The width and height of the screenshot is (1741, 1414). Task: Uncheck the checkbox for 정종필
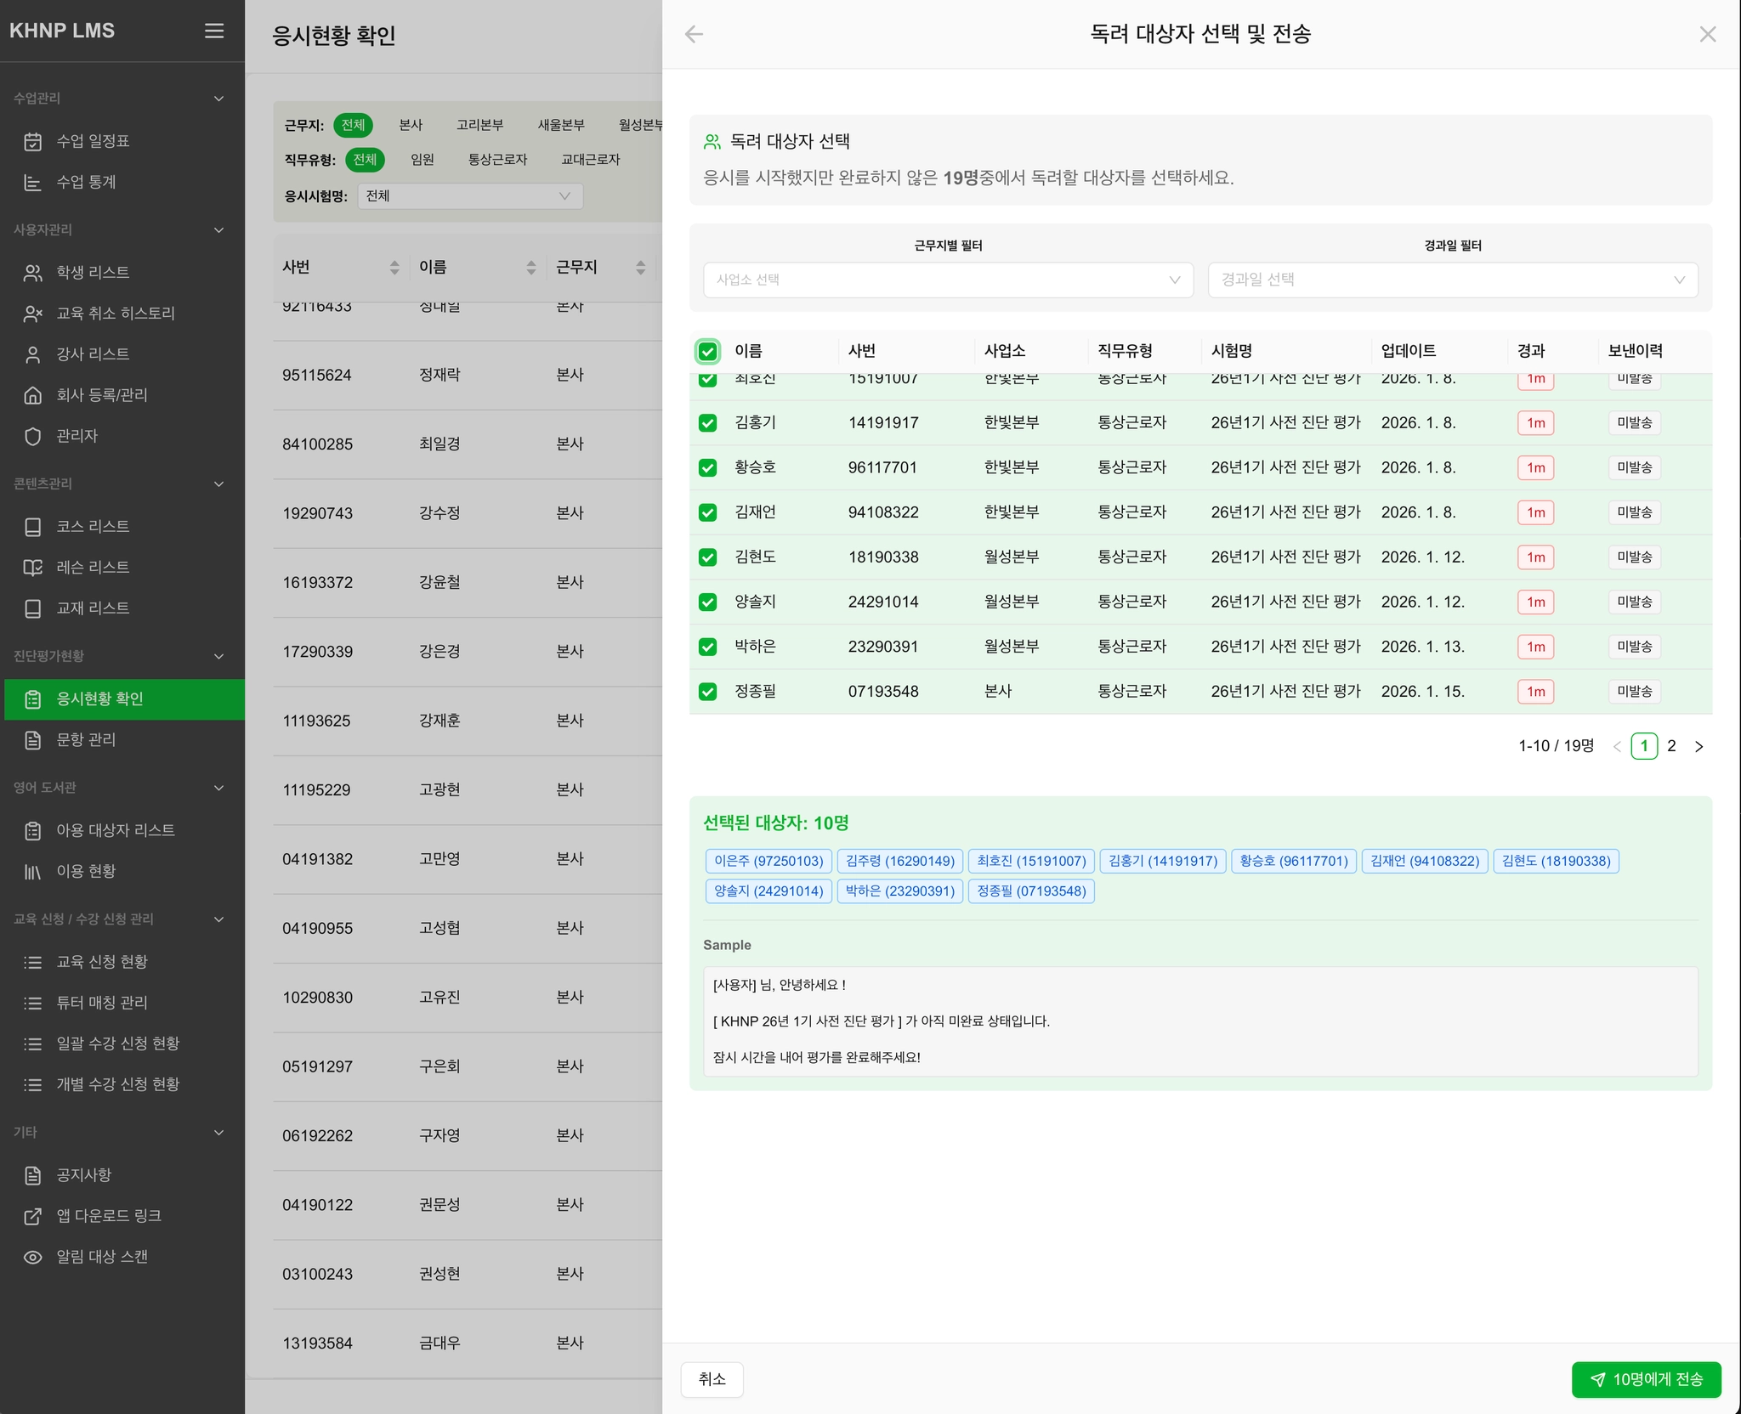707,692
